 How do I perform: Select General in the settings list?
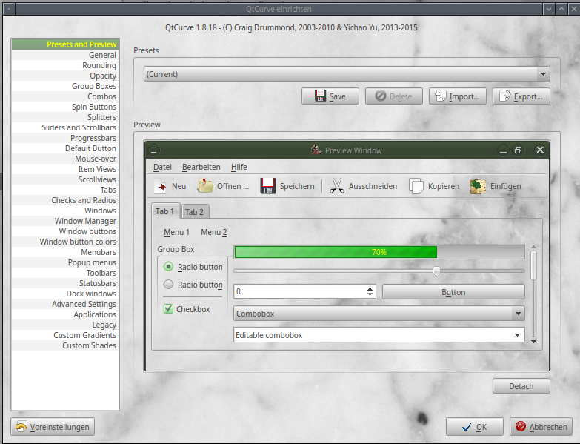(65, 55)
